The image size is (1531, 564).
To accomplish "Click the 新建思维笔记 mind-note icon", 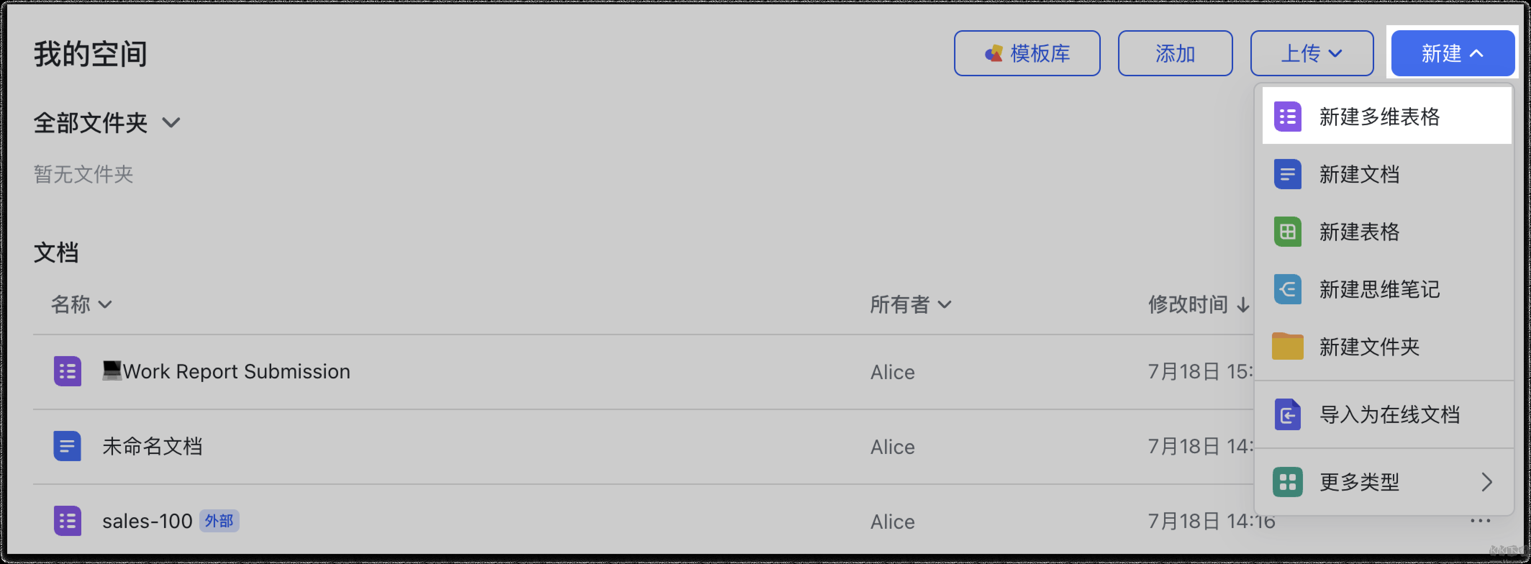I will (1287, 290).
